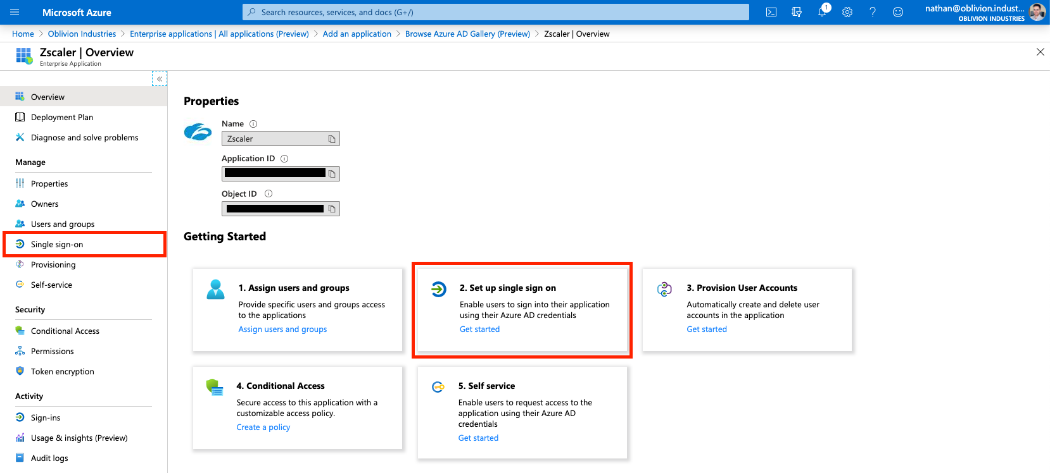Open the hamburger portal menu
The height and width of the screenshot is (473, 1050).
point(15,12)
